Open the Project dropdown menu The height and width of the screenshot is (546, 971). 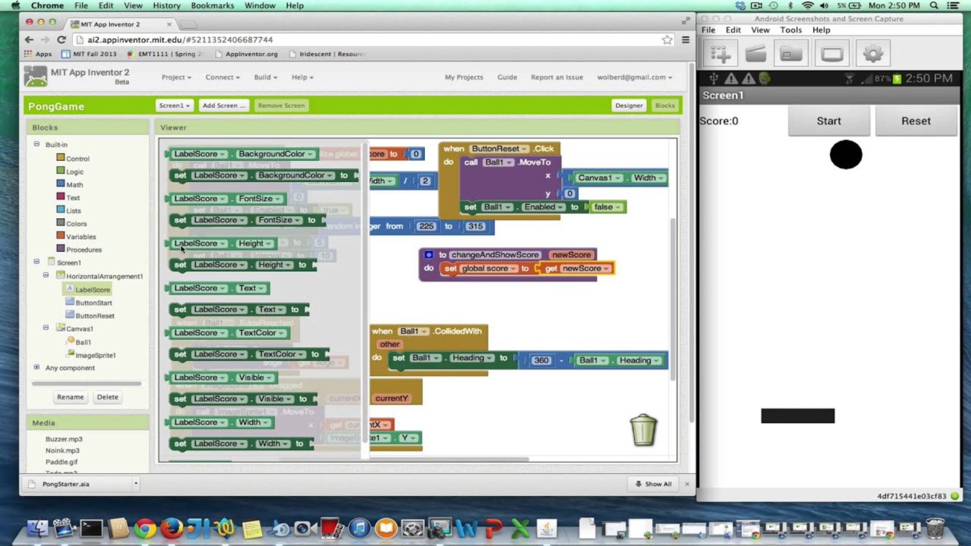pyautogui.click(x=176, y=77)
